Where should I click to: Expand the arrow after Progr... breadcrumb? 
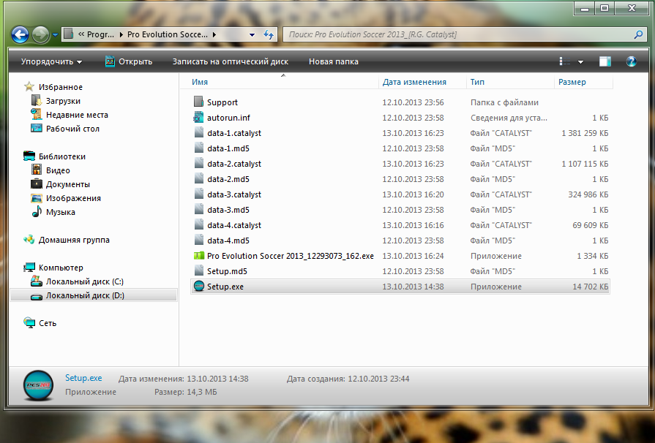(121, 34)
